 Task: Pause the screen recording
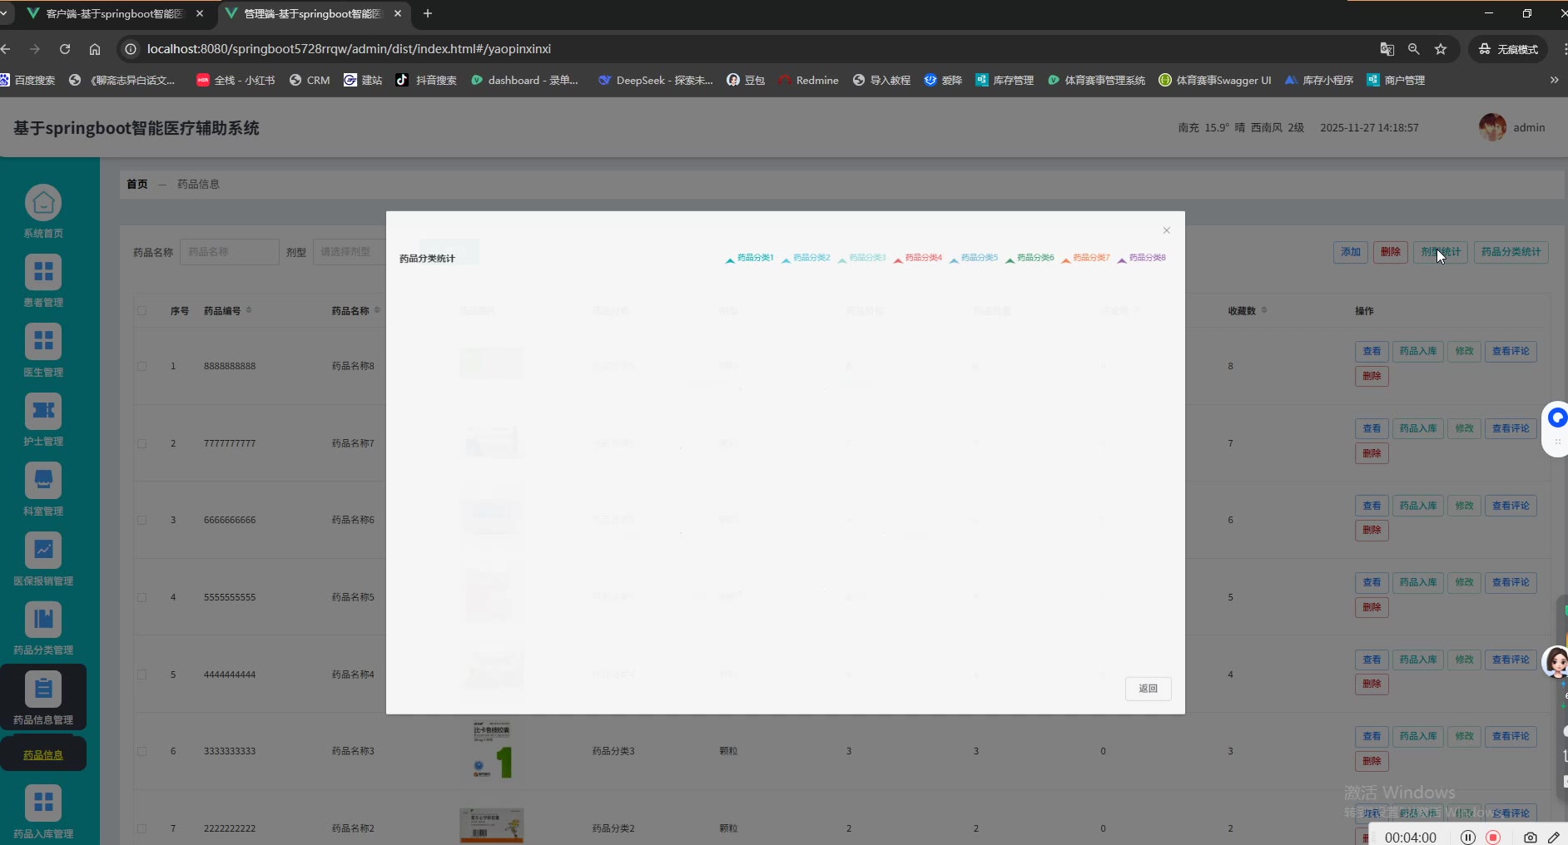point(1468,838)
